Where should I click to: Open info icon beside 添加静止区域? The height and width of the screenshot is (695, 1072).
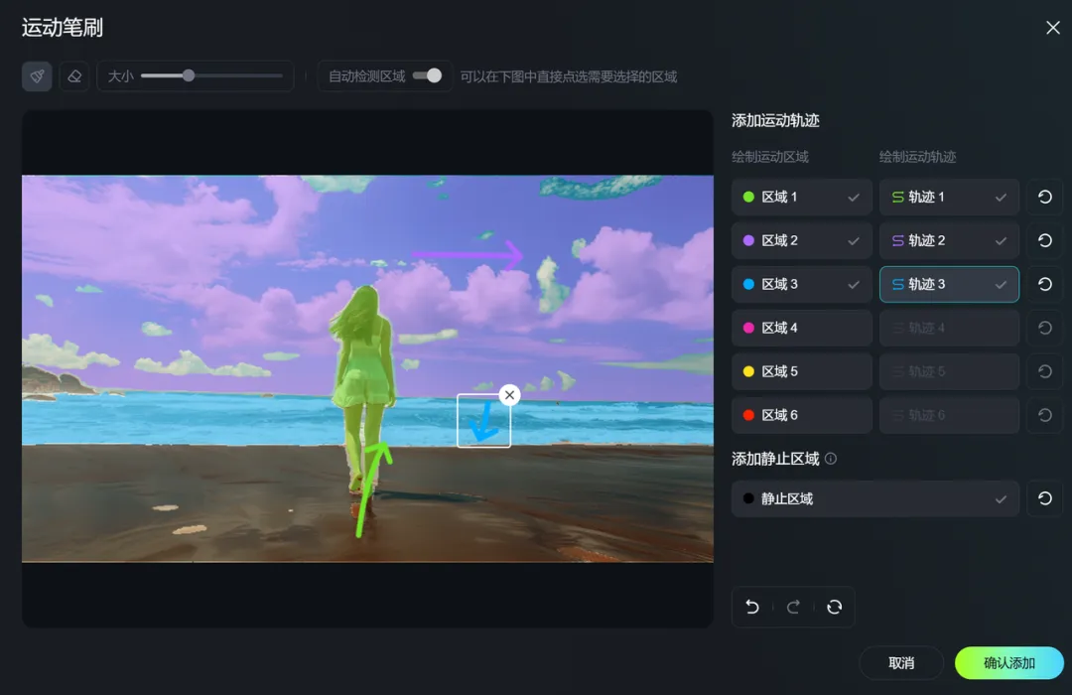tap(831, 459)
